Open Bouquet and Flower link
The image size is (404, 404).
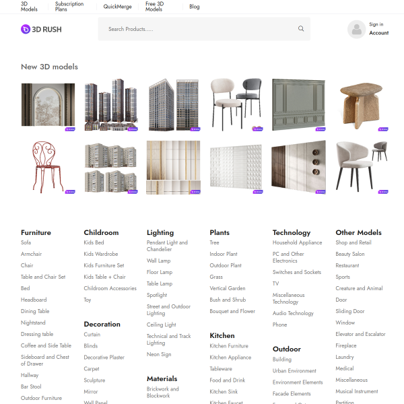(232, 311)
